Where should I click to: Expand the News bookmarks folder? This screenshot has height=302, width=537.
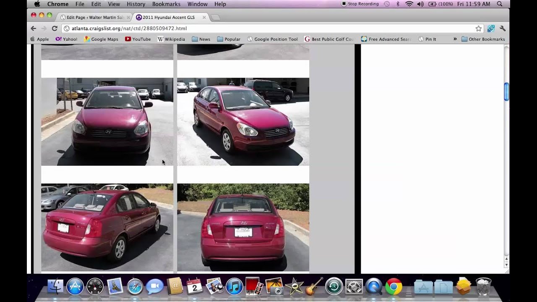pyautogui.click(x=201, y=39)
